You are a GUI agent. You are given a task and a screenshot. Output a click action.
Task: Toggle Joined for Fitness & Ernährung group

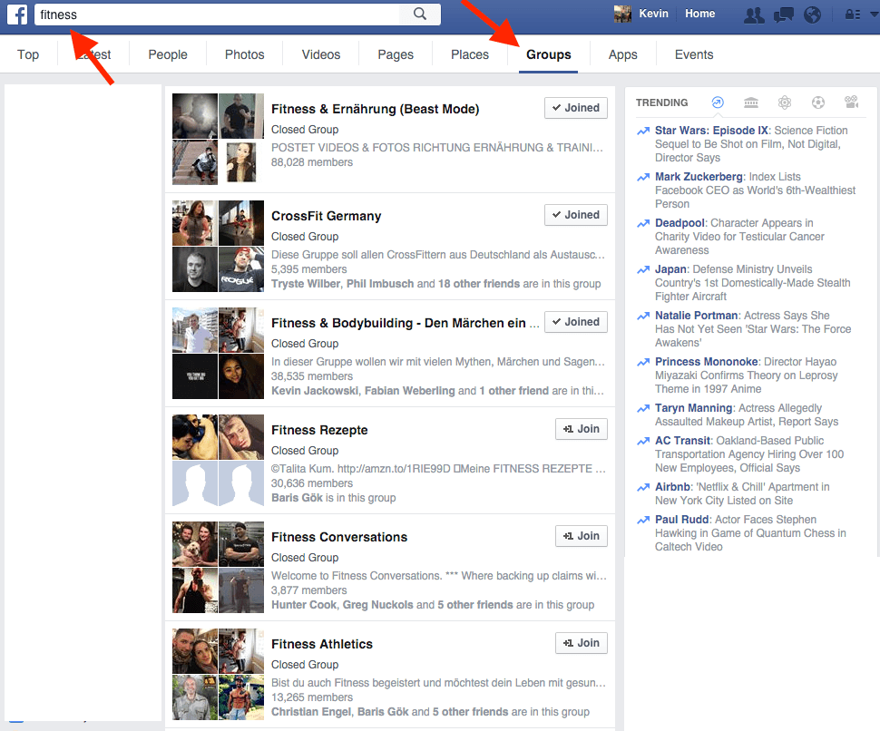click(576, 108)
